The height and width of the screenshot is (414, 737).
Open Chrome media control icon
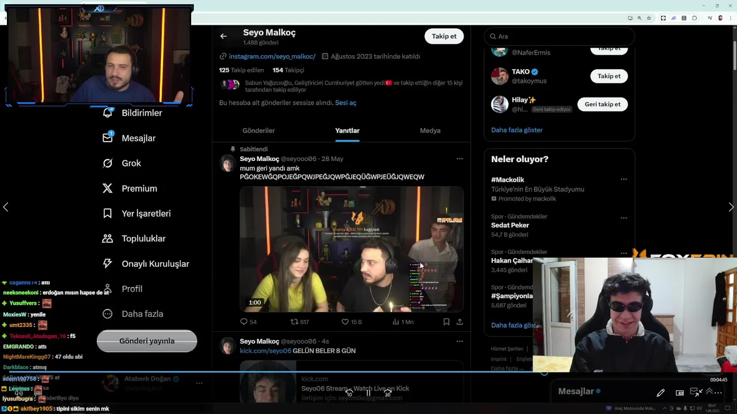click(x=710, y=18)
